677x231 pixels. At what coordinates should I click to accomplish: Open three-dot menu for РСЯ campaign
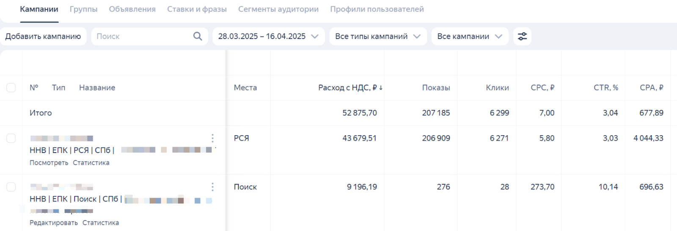212,138
